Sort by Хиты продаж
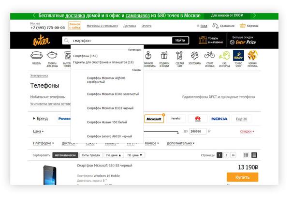 coord(91,155)
